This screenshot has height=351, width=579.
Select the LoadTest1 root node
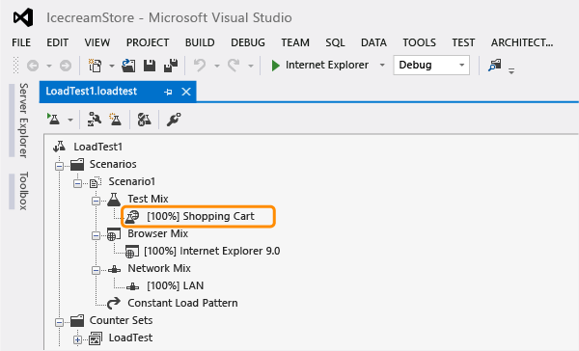(97, 147)
